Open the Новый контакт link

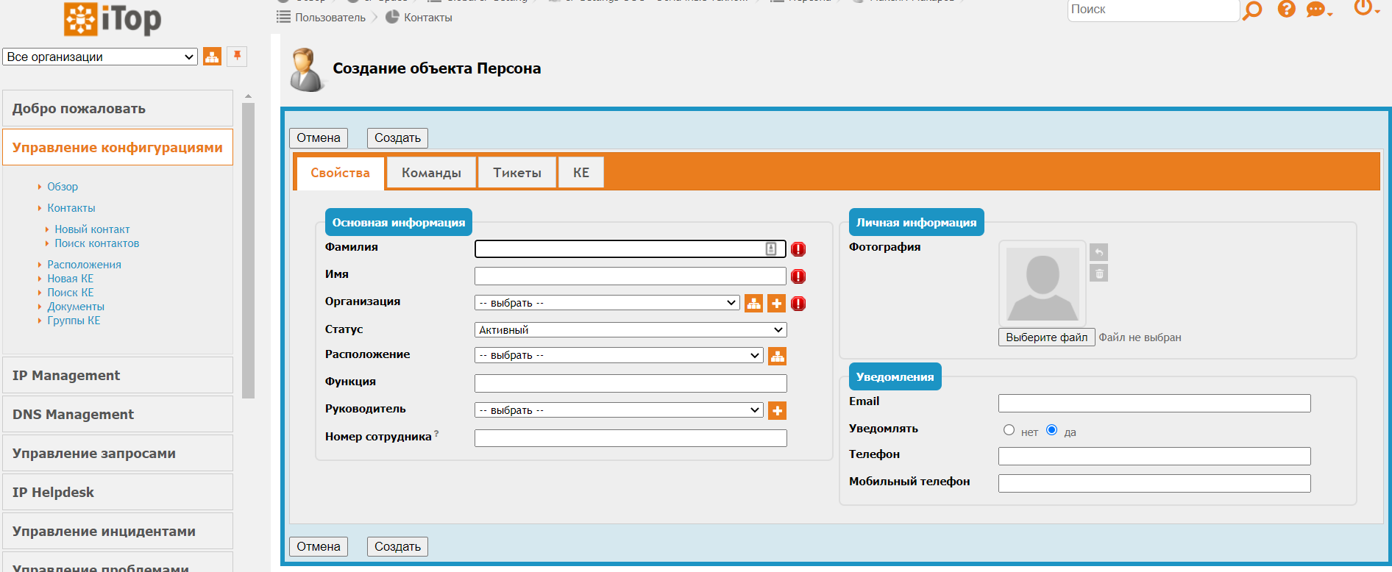pos(92,229)
